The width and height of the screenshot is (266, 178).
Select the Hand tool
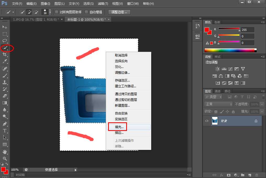pos(4,152)
